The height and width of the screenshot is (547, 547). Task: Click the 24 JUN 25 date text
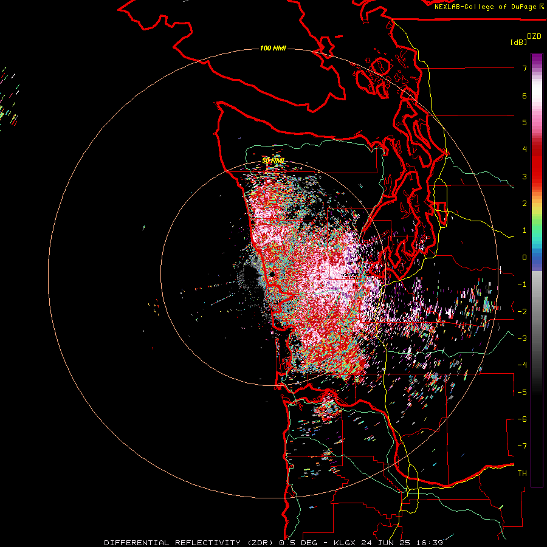[386, 543]
